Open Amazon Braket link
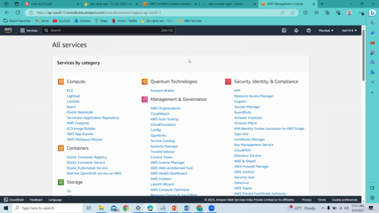Image resolution: width=379 pixels, height=213 pixels. point(162,91)
